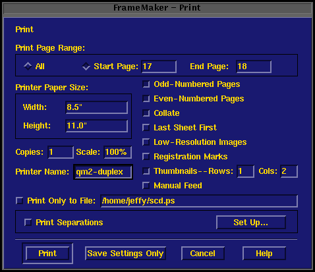Click the Start Page field showing 17

click(159, 67)
